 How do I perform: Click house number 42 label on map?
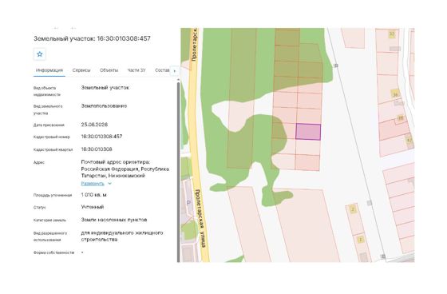[x=409, y=140]
